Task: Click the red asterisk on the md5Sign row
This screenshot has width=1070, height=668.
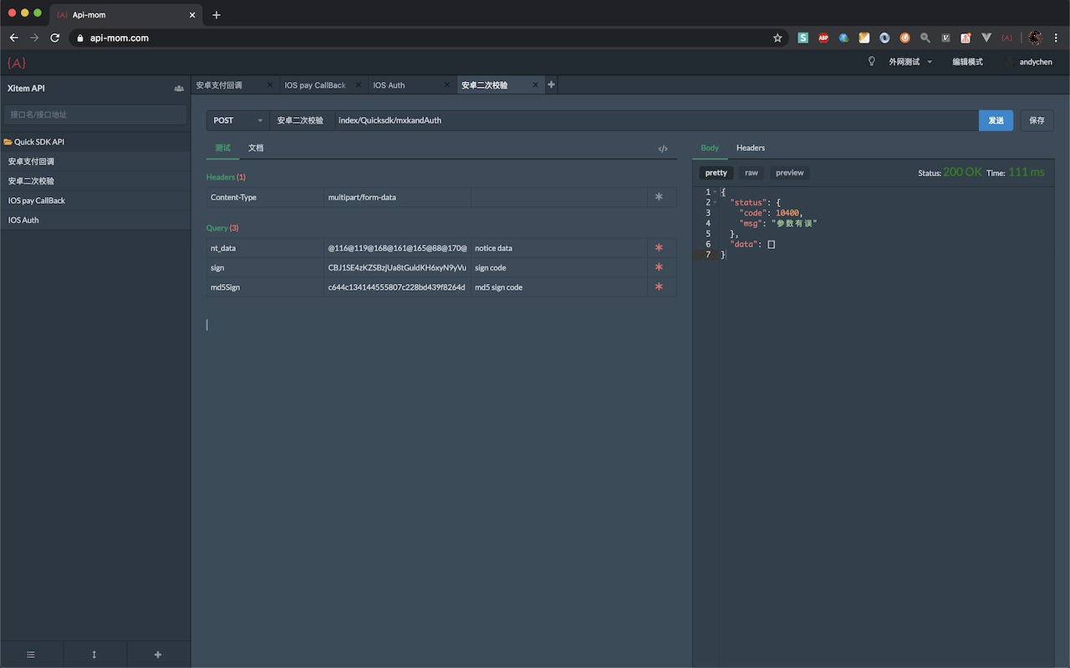Action: (x=659, y=287)
